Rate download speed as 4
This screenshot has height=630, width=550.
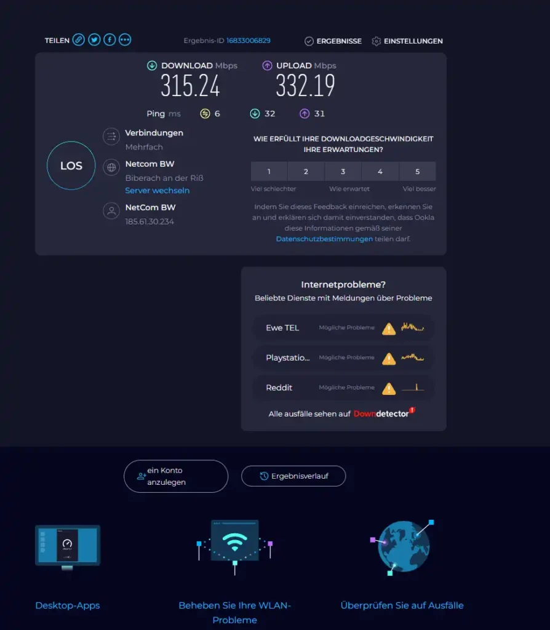380,172
